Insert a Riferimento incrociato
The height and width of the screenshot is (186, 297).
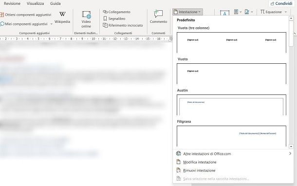[x=123, y=25]
